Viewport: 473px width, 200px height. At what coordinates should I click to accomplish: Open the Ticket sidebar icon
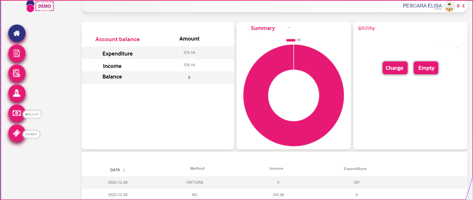(x=17, y=133)
